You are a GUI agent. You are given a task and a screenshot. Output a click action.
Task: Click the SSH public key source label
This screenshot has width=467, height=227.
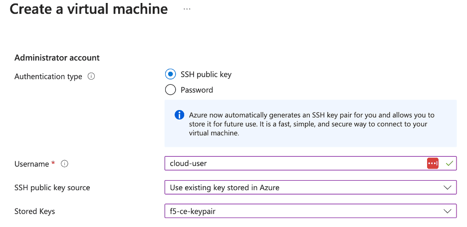point(52,188)
